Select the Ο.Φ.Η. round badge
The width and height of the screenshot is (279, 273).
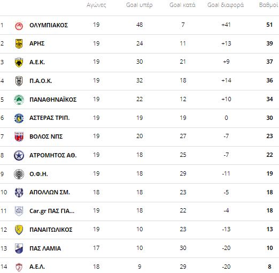19,174
